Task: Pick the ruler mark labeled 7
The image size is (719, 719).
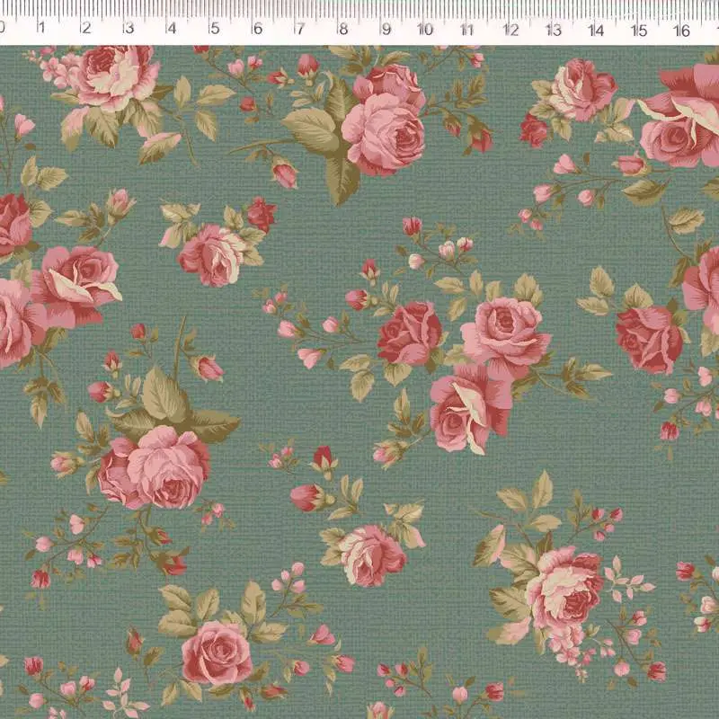Action: coord(299,29)
